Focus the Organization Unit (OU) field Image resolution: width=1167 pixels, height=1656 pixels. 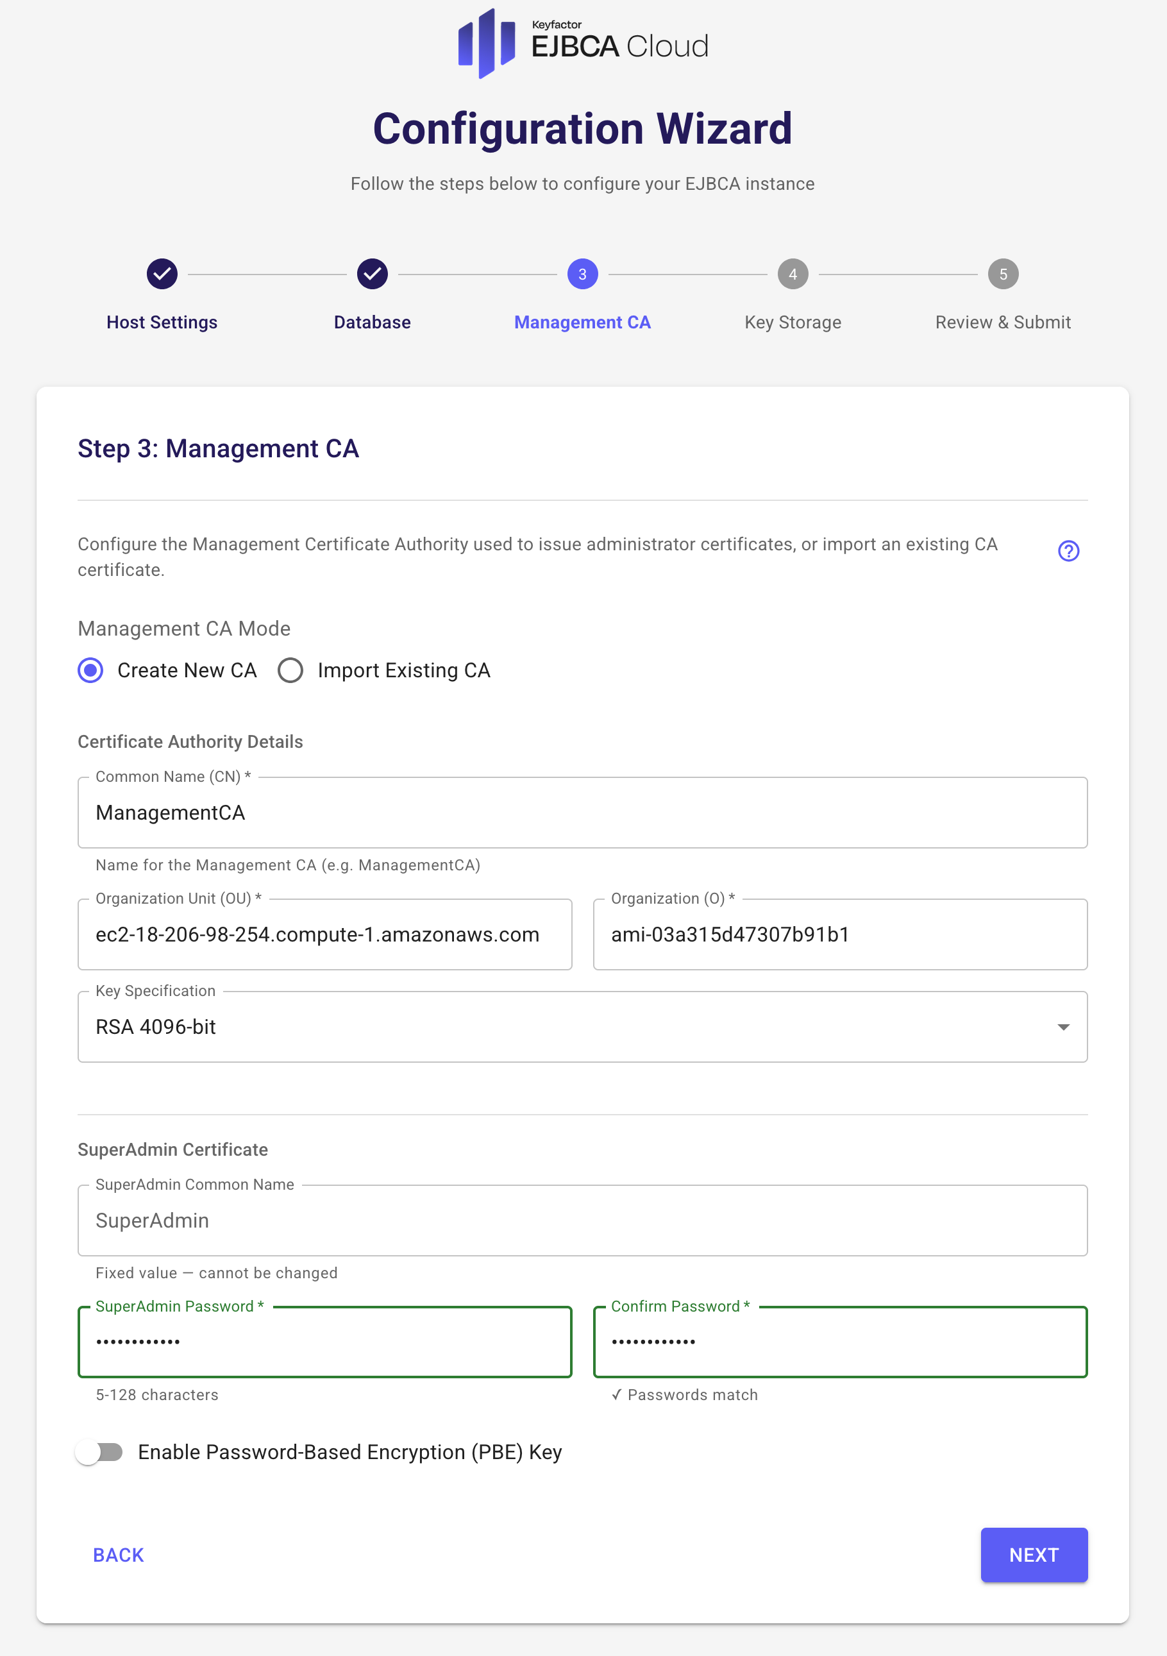pyautogui.click(x=324, y=934)
